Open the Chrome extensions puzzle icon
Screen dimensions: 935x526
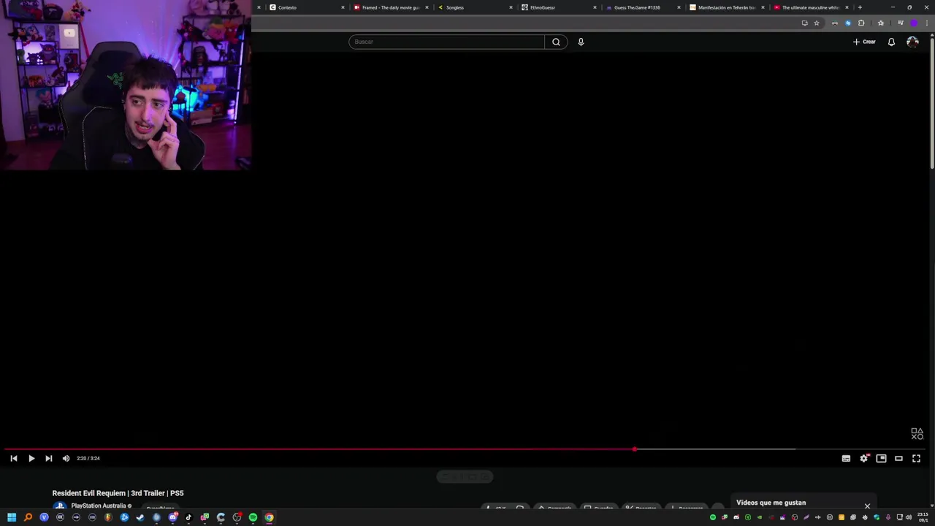(861, 23)
